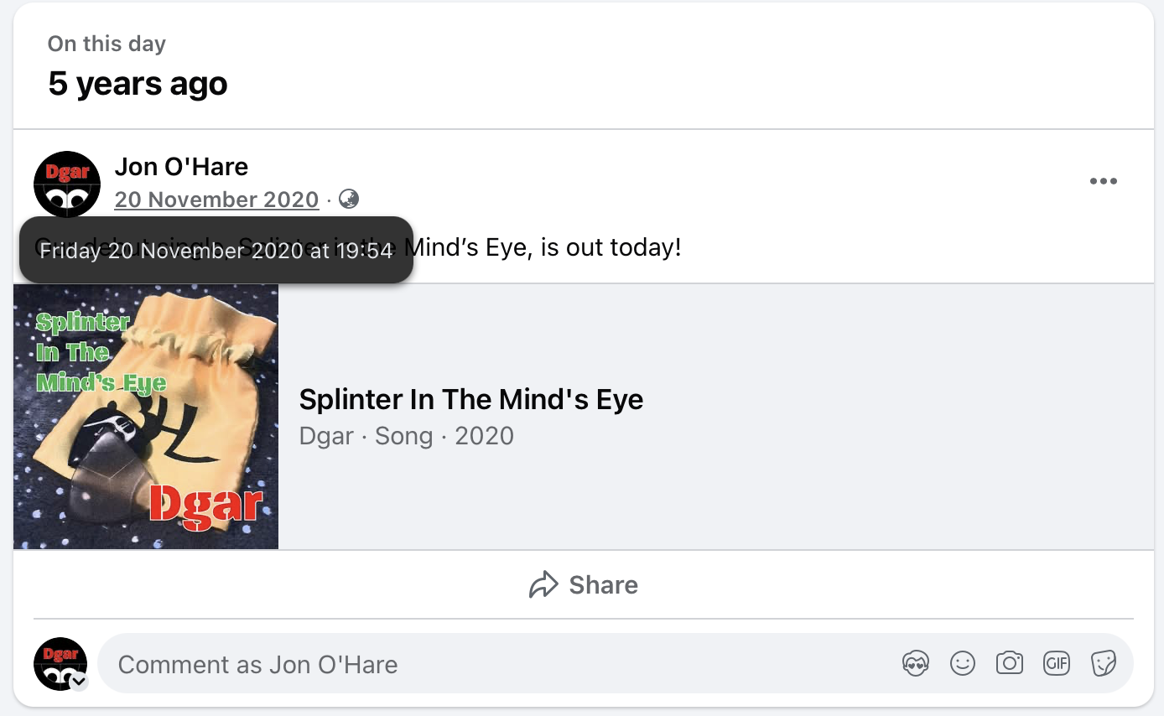The height and width of the screenshot is (716, 1164).
Task: Click the Splinter album cover thumbnail
Action: (146, 417)
